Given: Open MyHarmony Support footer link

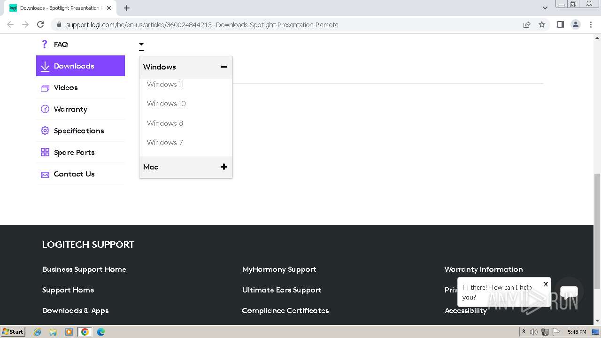Looking at the screenshot, I should click(279, 269).
